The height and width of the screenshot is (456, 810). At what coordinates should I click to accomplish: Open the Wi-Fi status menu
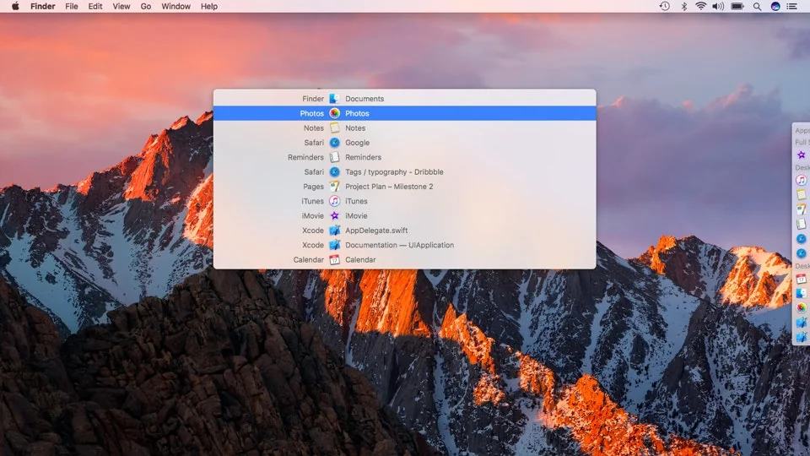tap(700, 6)
